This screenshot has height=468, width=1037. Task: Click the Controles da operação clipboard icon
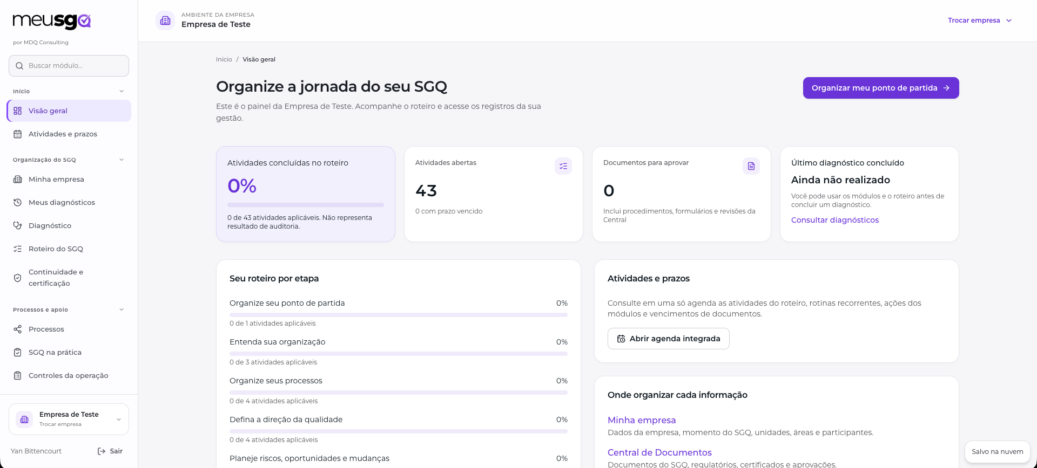pos(18,375)
